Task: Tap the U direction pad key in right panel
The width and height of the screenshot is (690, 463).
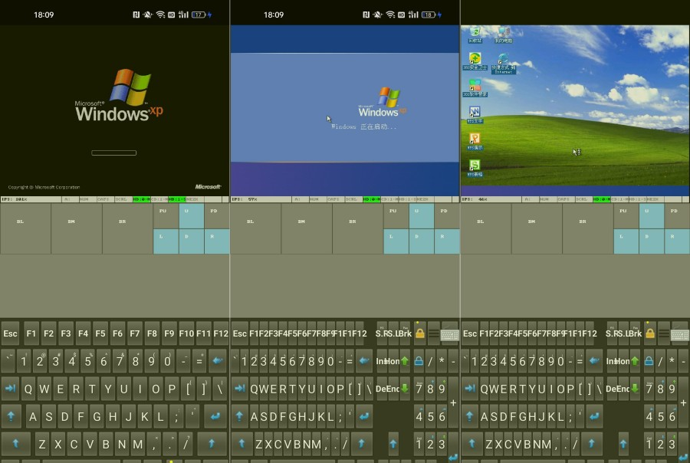Action: coord(652,215)
